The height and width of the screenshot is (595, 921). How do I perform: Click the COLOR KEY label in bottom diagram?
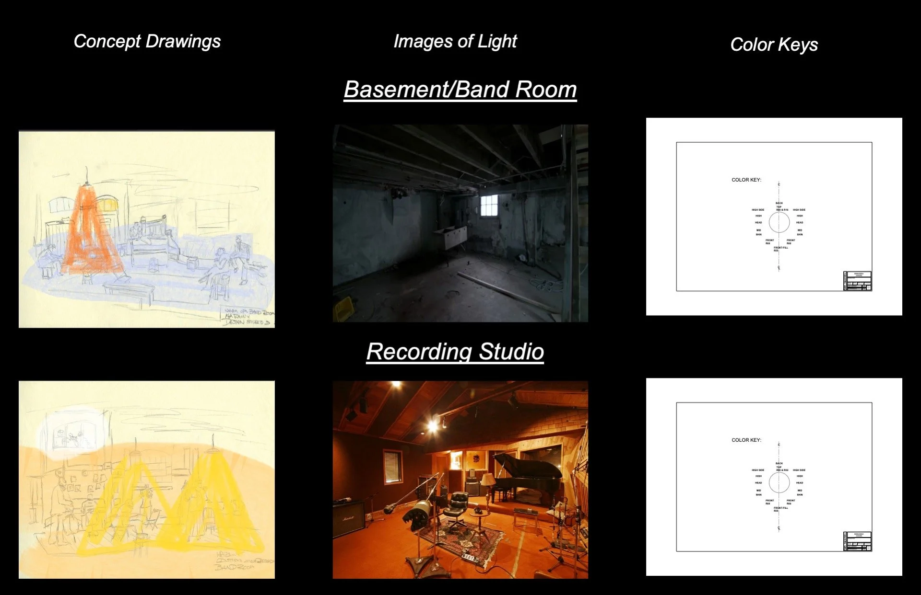click(x=746, y=440)
